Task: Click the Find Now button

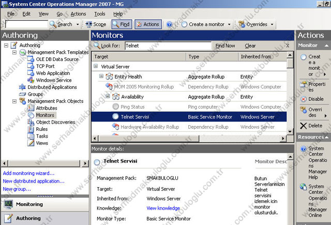Action: point(225,46)
